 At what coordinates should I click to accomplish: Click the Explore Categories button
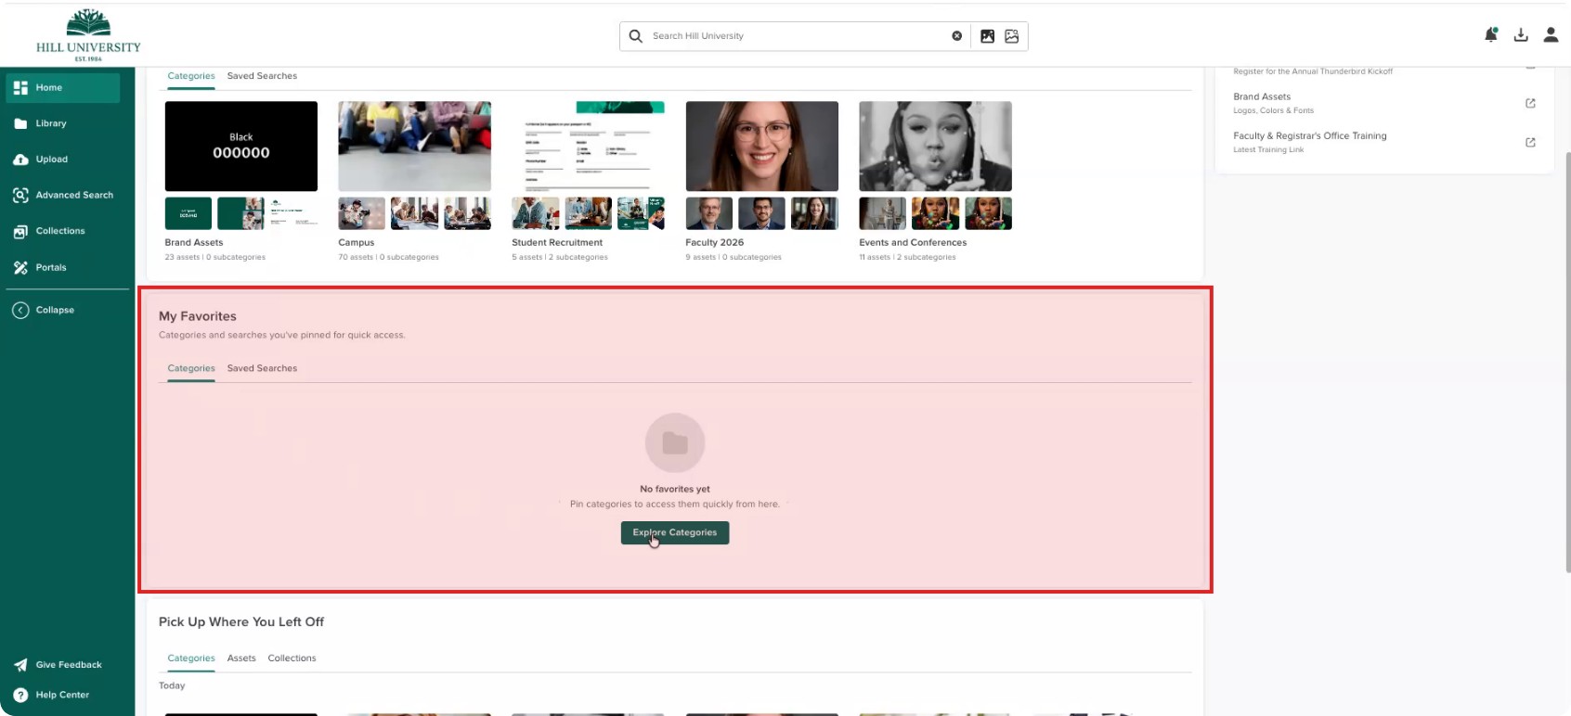[675, 532]
